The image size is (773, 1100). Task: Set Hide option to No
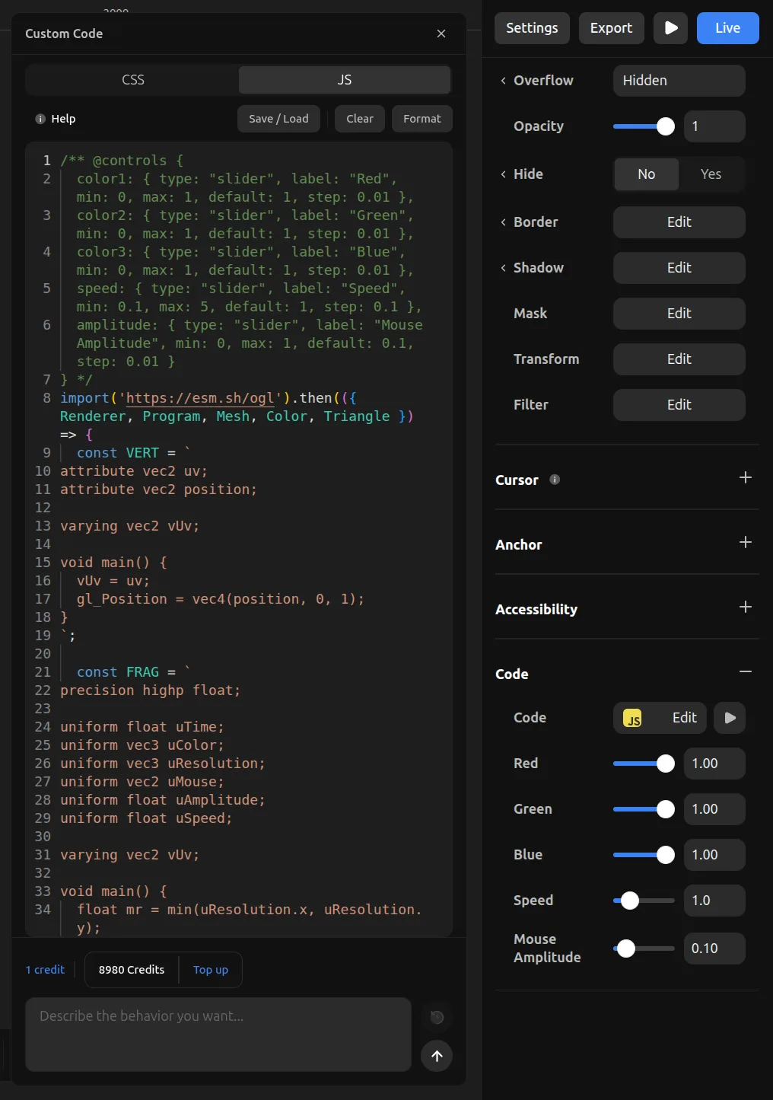pyautogui.click(x=646, y=174)
